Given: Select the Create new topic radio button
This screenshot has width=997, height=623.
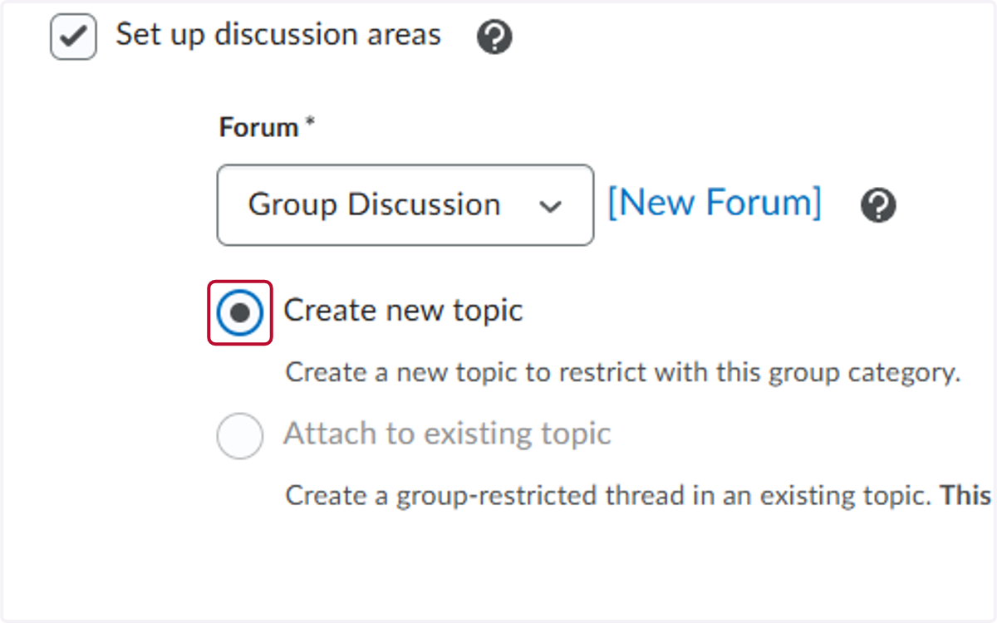Looking at the screenshot, I should pos(240,312).
